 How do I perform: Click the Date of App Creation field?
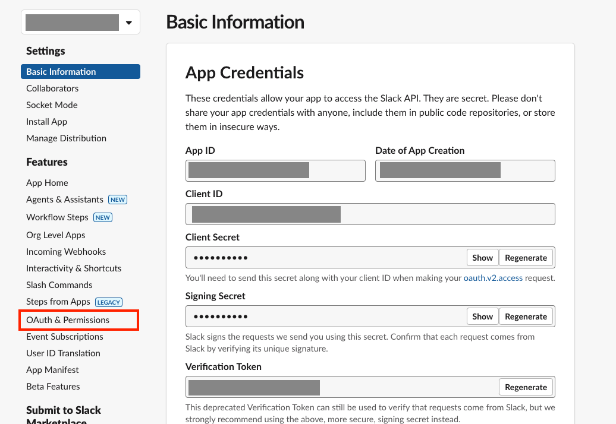pos(465,170)
